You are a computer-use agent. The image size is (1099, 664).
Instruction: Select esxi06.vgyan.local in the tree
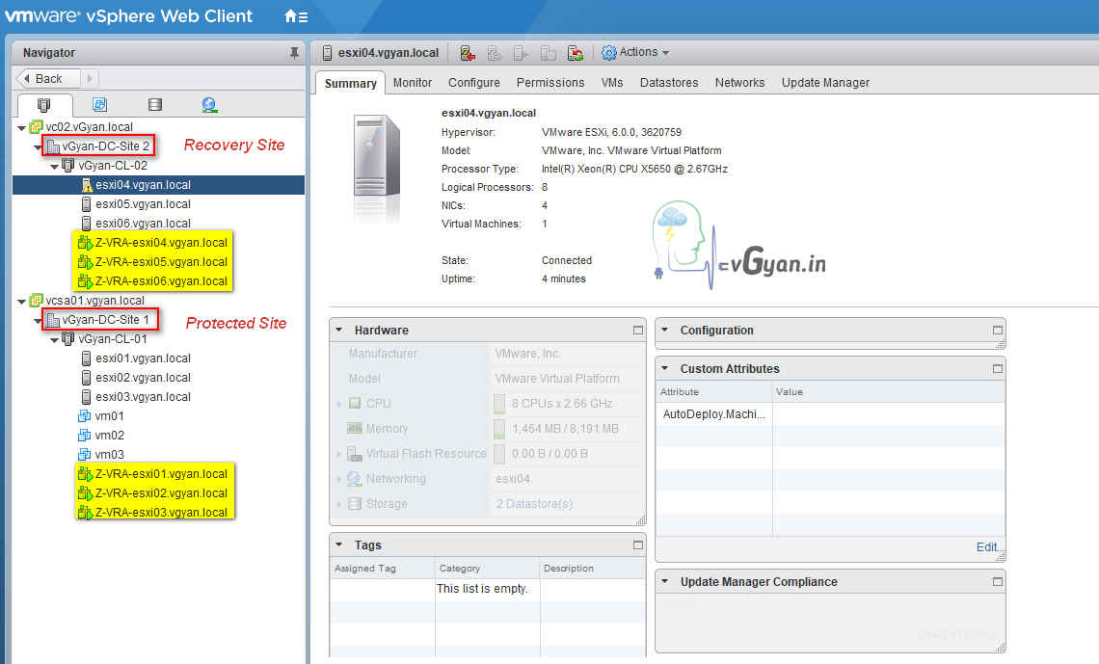(x=143, y=224)
